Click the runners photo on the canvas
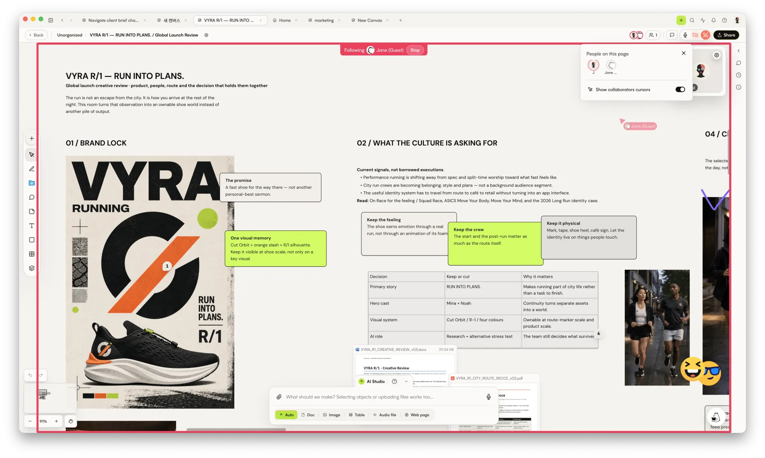The image size is (765, 458). point(657,328)
